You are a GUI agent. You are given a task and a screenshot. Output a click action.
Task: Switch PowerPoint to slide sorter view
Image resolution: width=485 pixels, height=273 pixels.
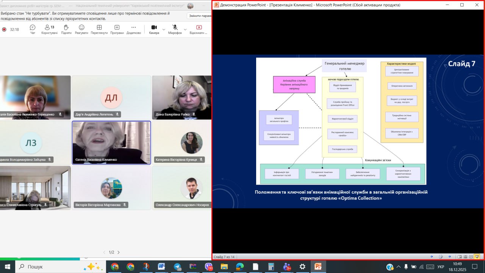coord(466,257)
